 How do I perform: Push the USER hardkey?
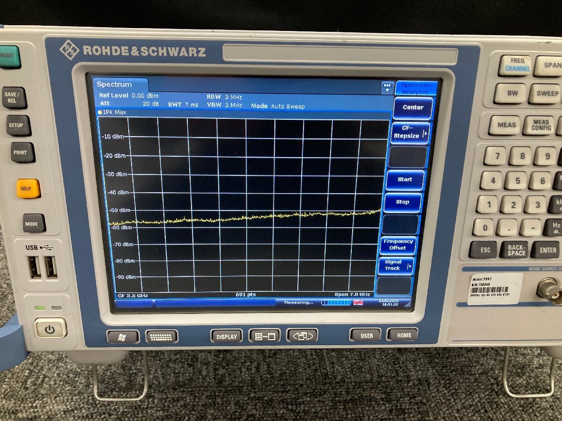coord(366,335)
